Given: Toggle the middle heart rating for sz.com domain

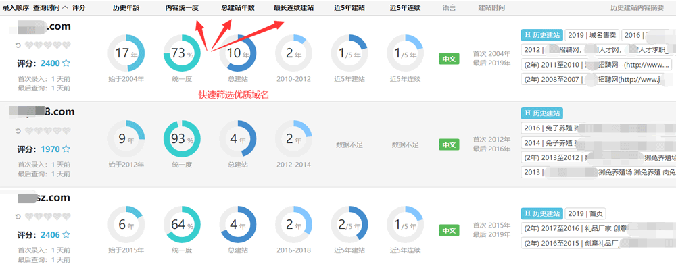Looking at the screenshot, I should point(48,216).
